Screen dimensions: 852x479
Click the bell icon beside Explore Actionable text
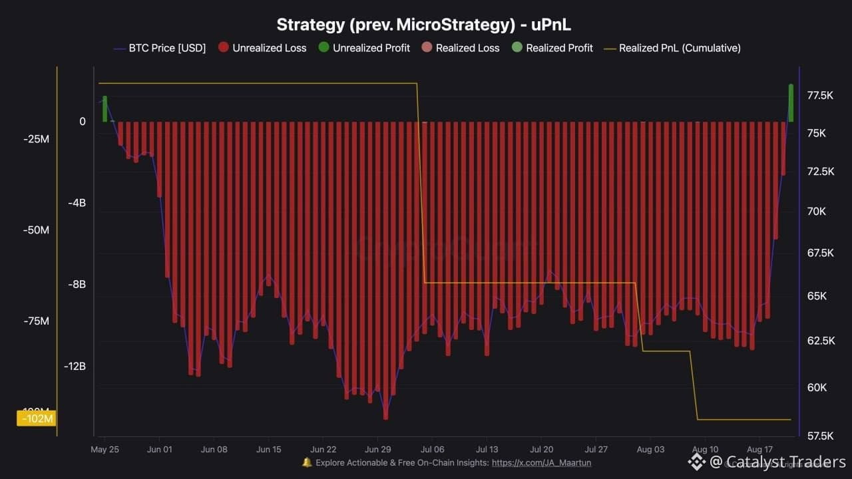[x=307, y=462]
